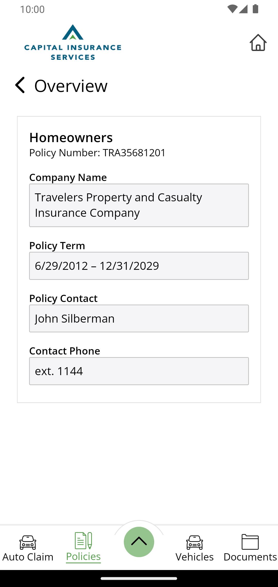This screenshot has height=587, width=278.
Task: Tap the Policy Contact John Silberman field
Action: (139, 318)
